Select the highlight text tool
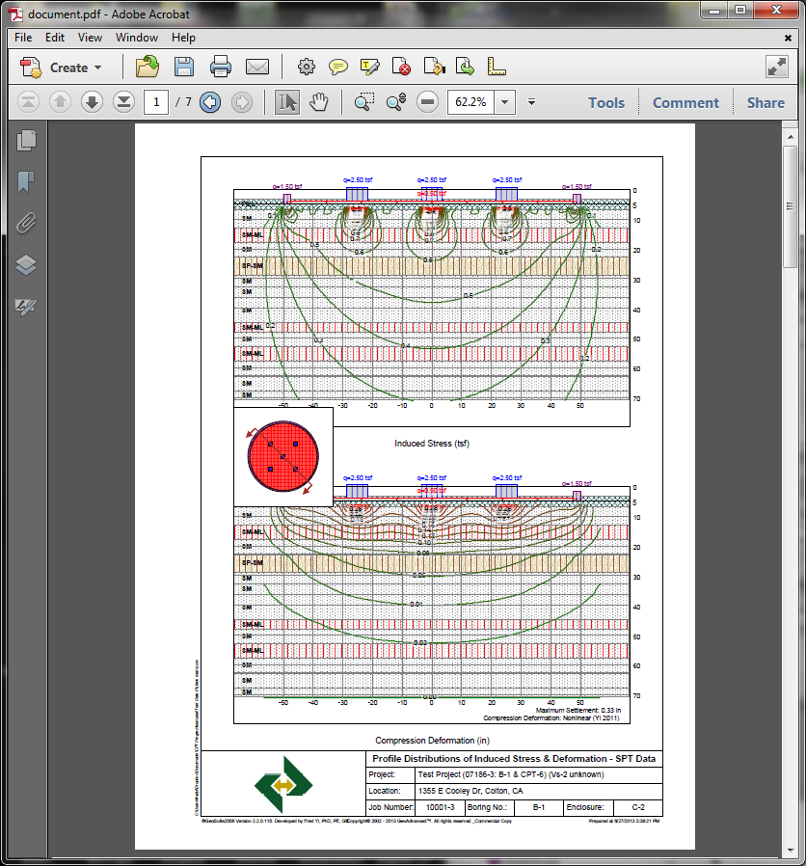Viewport: 806px width, 866px height. coord(369,68)
